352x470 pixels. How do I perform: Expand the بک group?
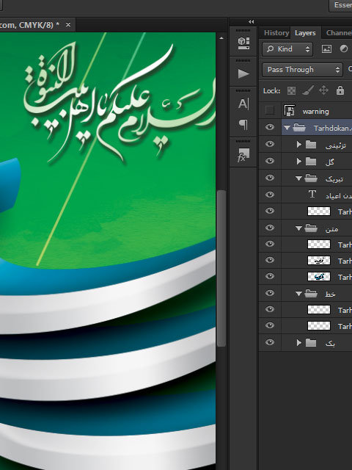pyautogui.click(x=298, y=343)
